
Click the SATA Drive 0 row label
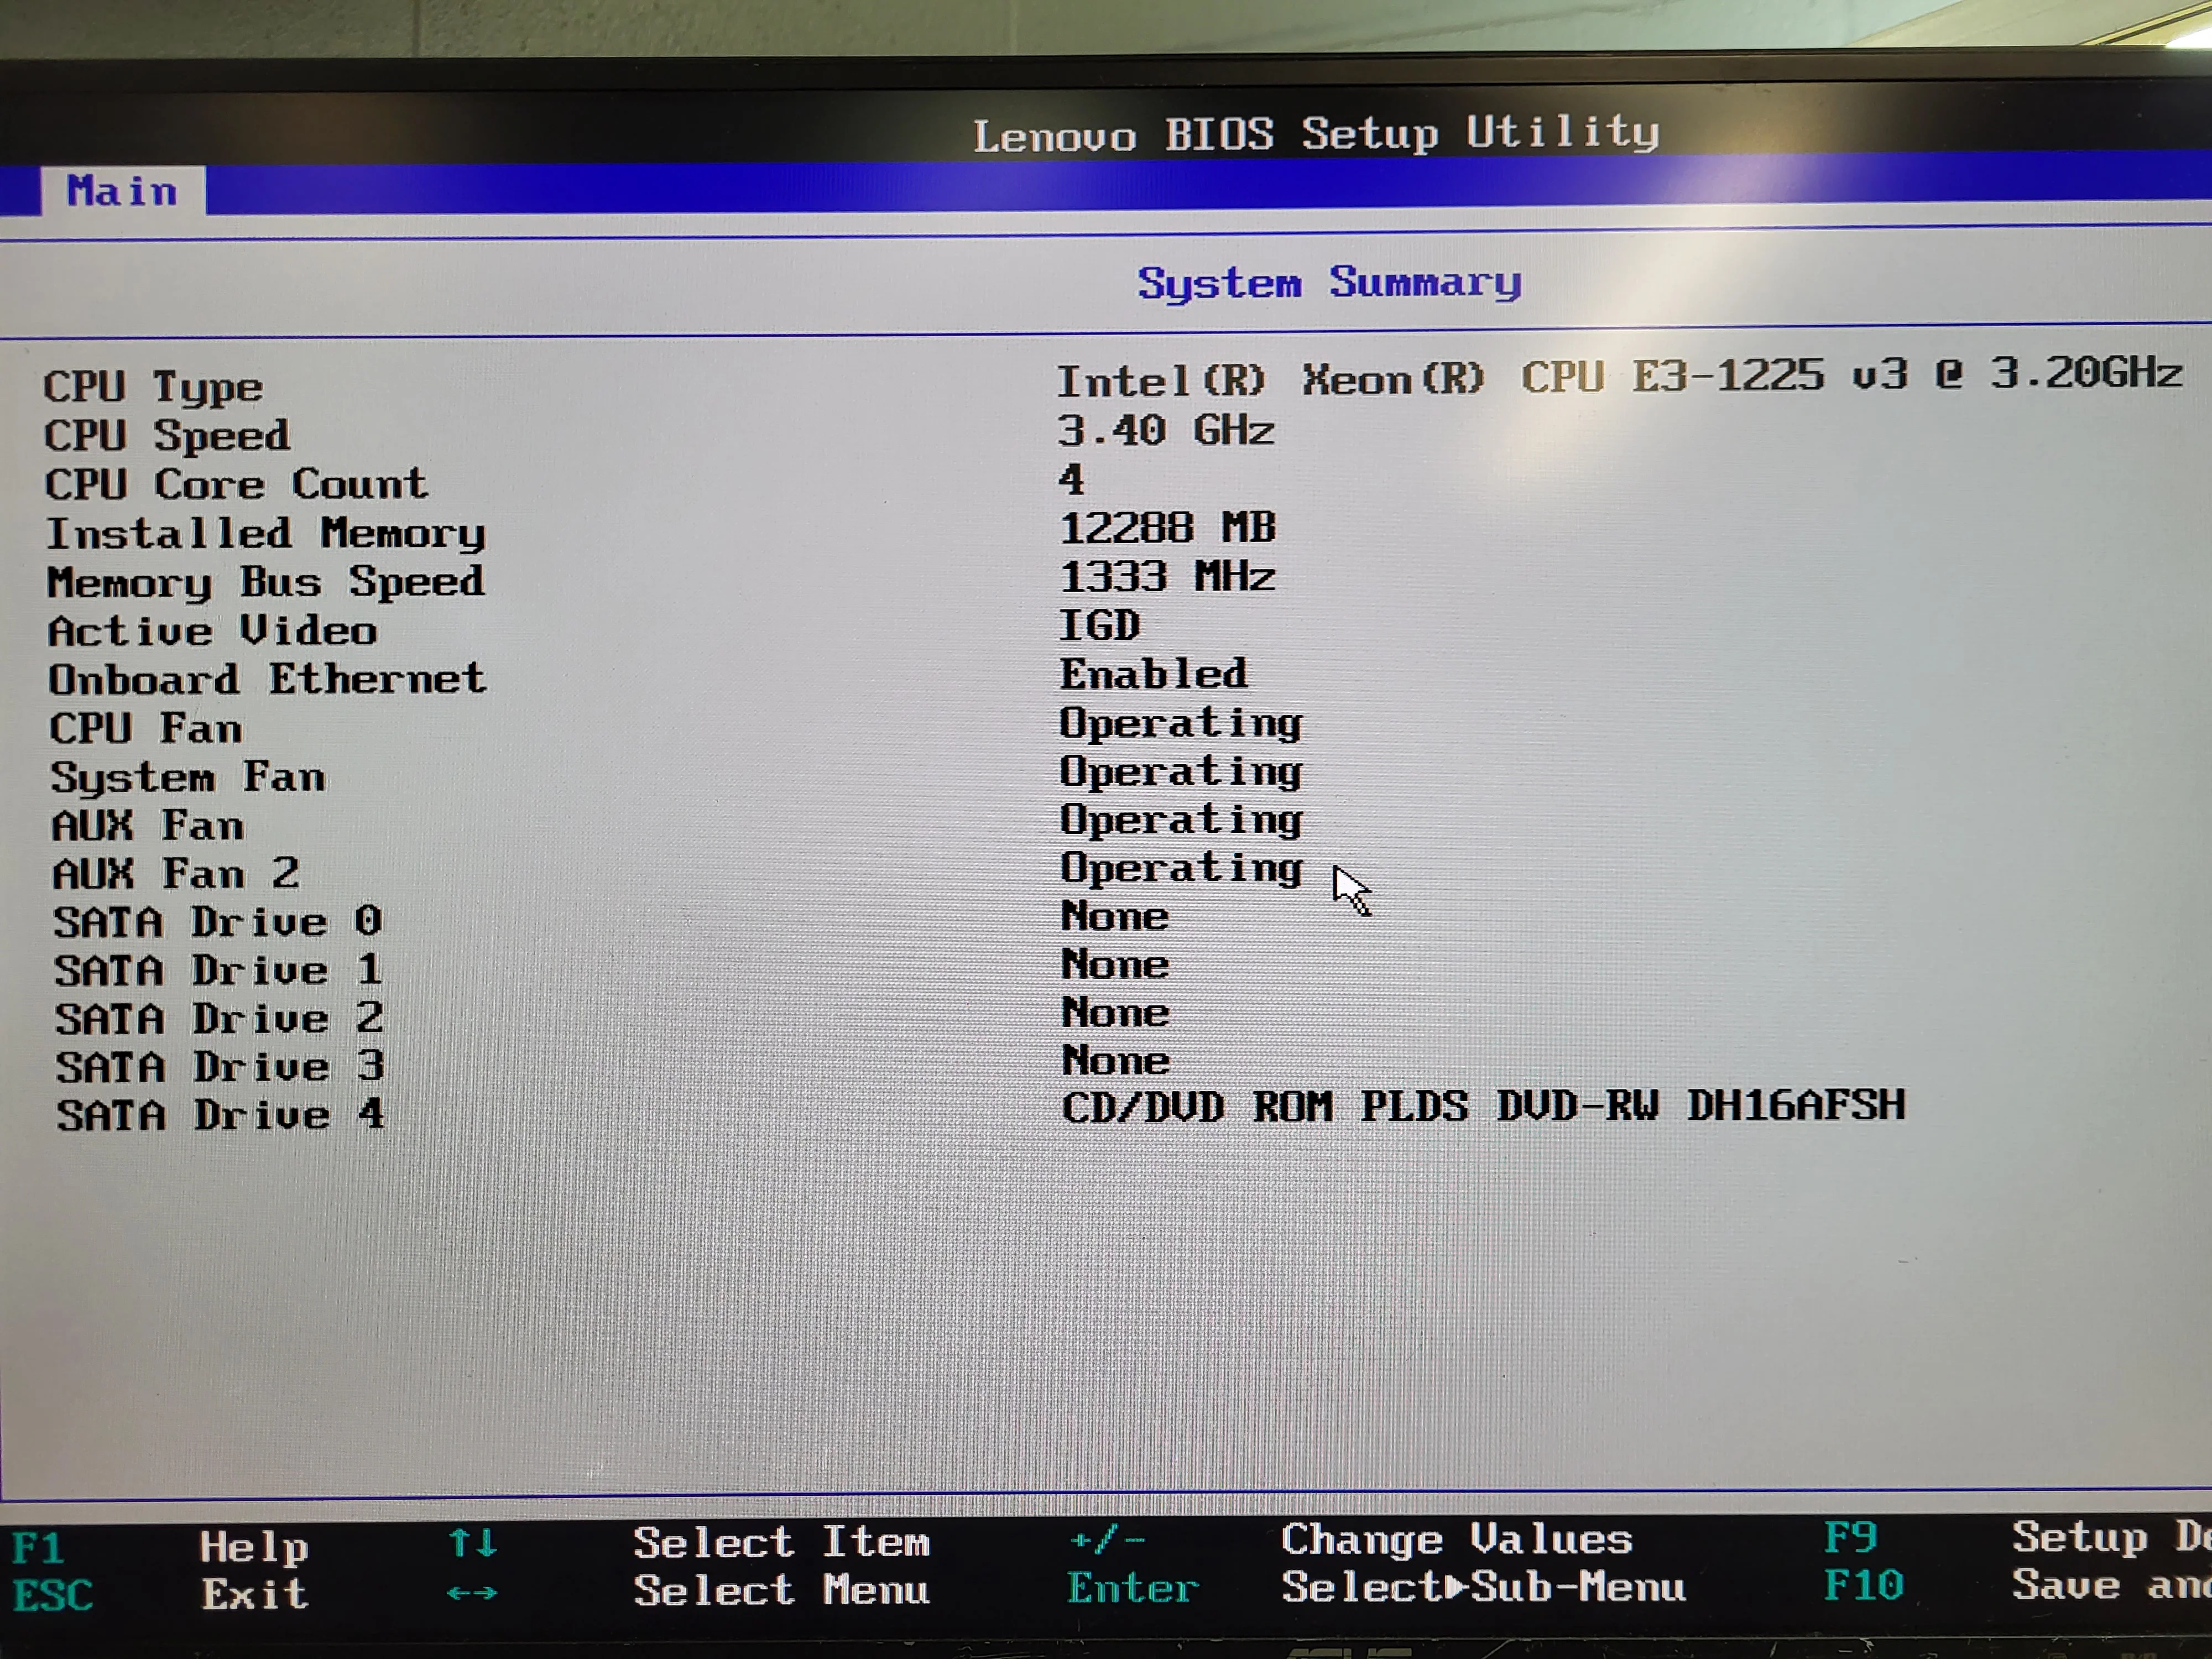217,921
